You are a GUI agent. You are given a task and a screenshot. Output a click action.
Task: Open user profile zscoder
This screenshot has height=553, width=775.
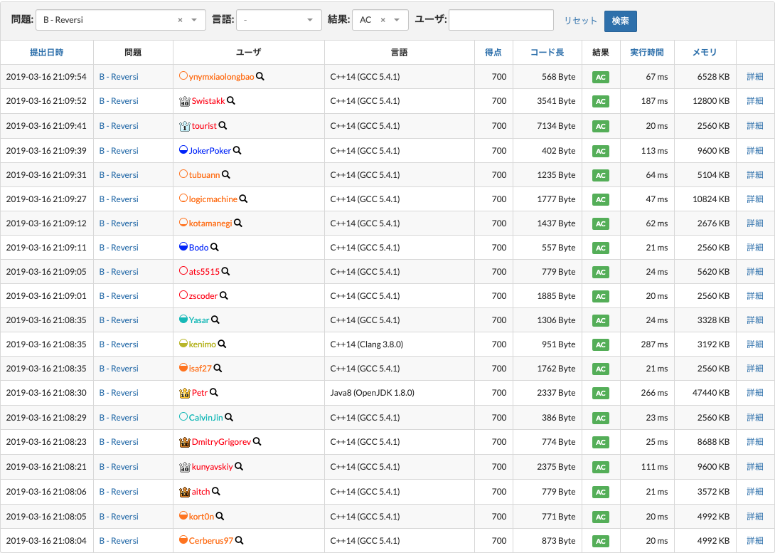click(x=203, y=296)
